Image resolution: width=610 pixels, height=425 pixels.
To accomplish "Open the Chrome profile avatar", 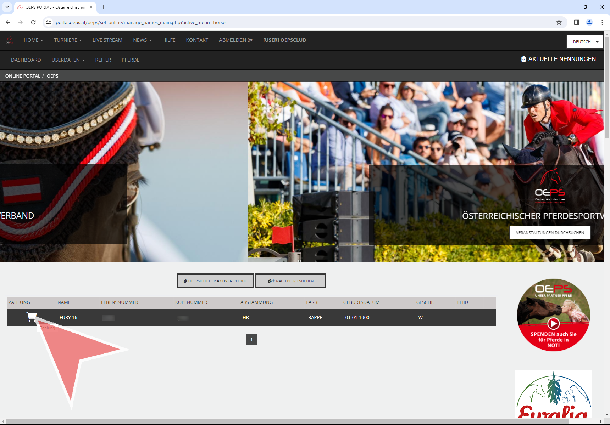I will click(x=589, y=22).
